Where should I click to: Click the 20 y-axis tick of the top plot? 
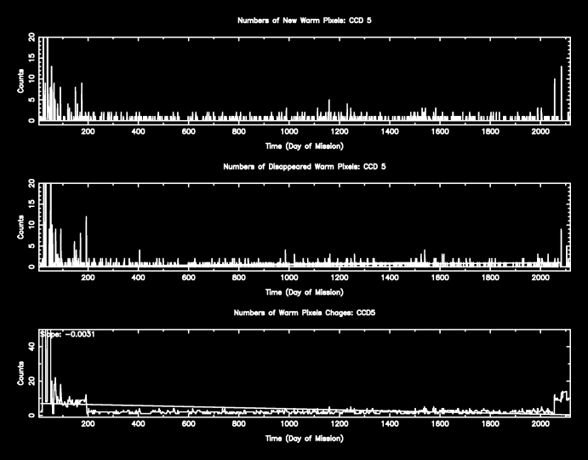32,37
